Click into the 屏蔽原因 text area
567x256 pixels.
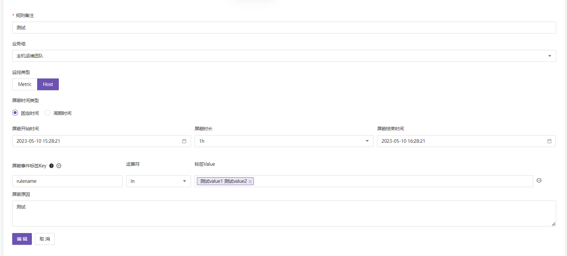coord(284,213)
